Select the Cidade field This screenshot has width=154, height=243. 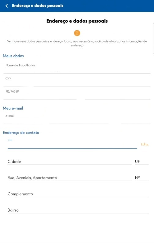[69, 161]
